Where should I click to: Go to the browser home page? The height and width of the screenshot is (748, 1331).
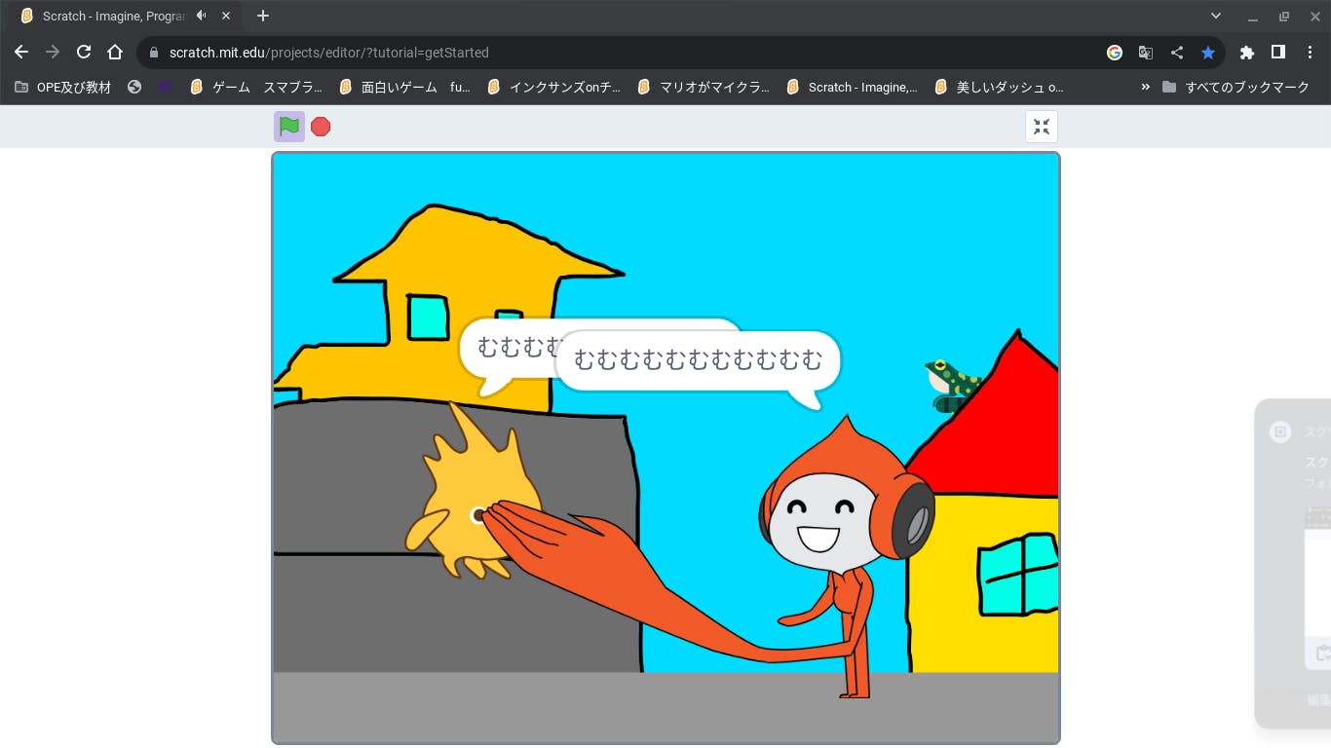coord(115,53)
